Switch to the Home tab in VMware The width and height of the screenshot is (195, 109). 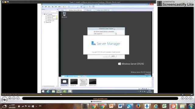[x=62, y=10]
